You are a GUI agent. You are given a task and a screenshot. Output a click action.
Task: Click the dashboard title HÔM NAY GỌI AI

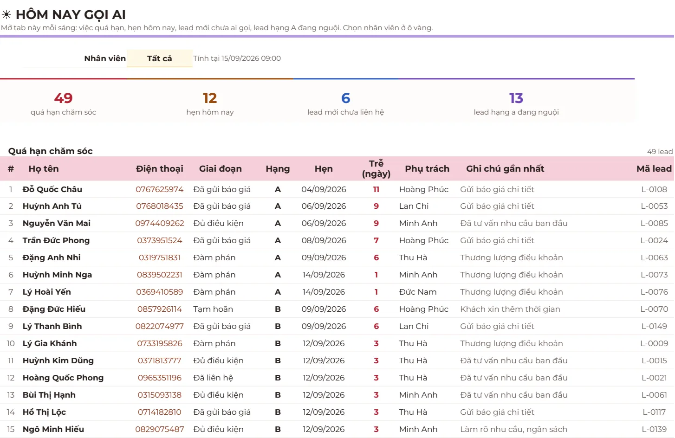[x=71, y=15]
